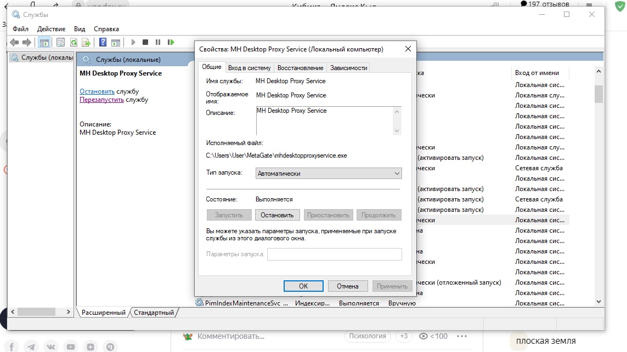Click the console tree scrollbar left arrow
This screenshot has width=627, height=352.
pos(13,311)
